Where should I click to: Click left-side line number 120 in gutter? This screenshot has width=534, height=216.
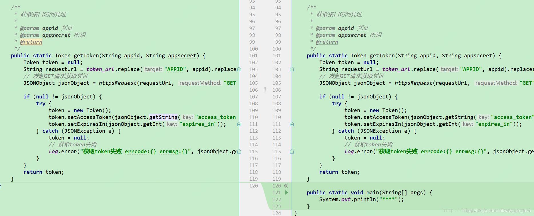(253, 186)
